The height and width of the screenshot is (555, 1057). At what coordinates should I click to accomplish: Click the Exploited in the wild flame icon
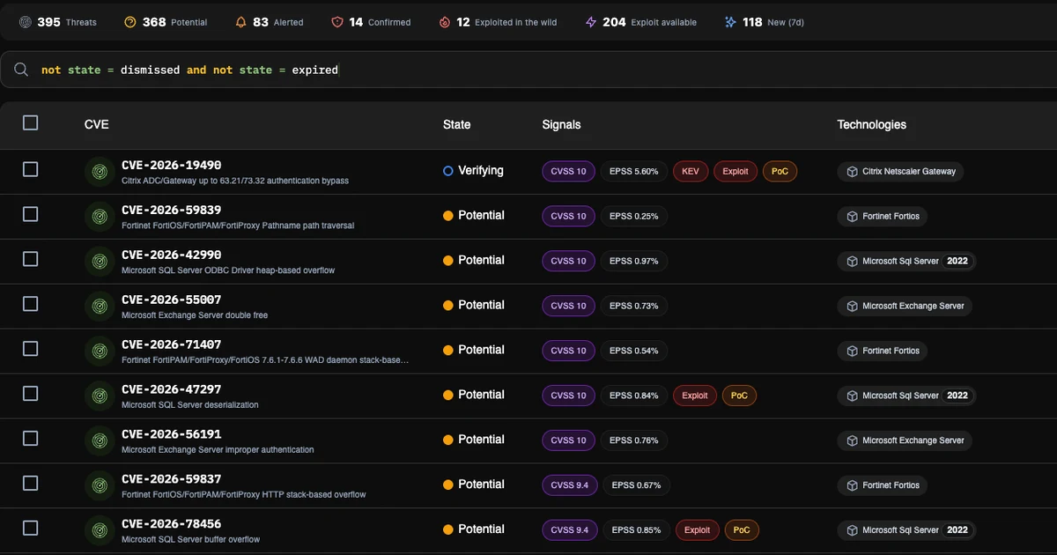(x=445, y=22)
